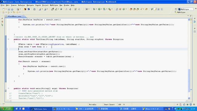Open the dropdown arrow beside New icon

6,9
